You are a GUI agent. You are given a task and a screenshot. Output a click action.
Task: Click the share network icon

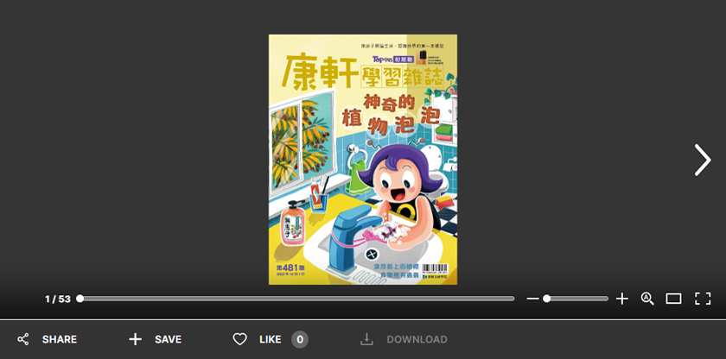23,340
